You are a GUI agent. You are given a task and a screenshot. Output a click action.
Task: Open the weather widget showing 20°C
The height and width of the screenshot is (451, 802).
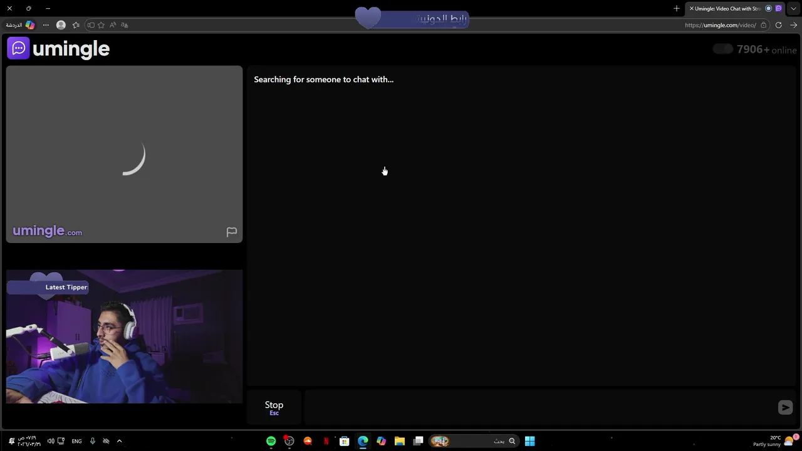click(774, 441)
